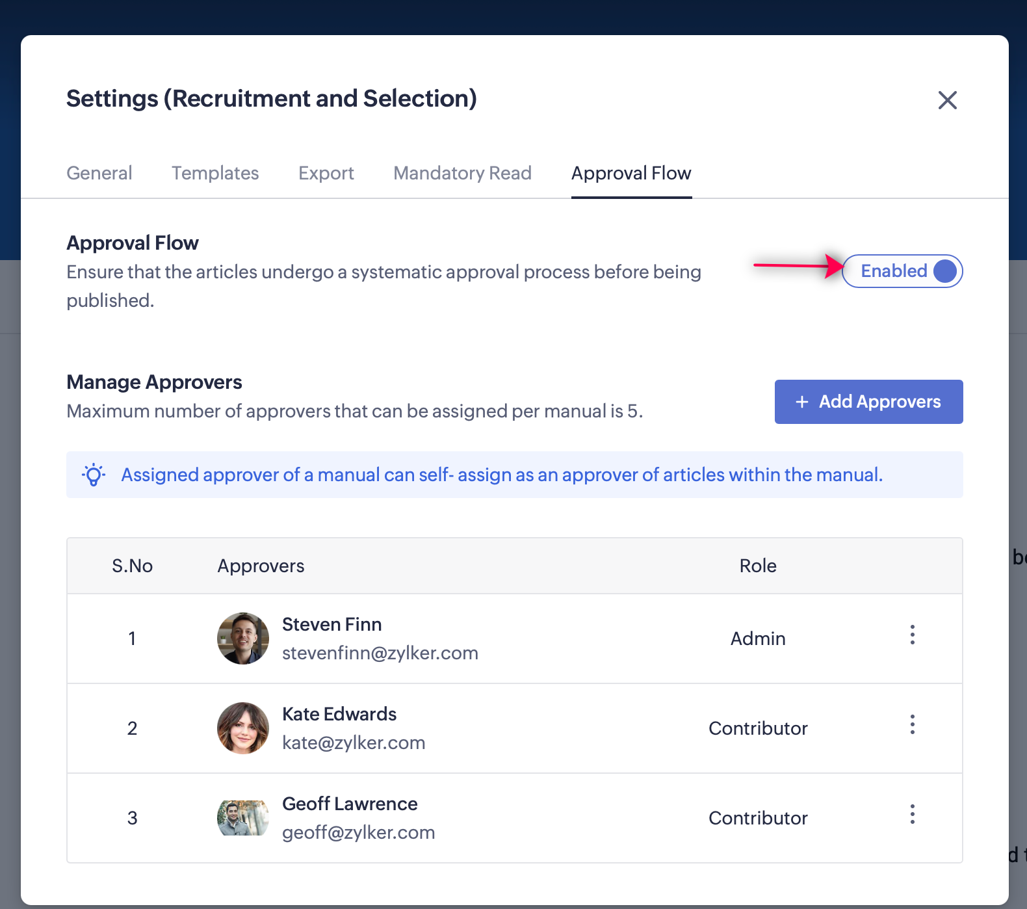
Task: Click the stevenfinn@zylker.com email address
Action: [x=380, y=653]
